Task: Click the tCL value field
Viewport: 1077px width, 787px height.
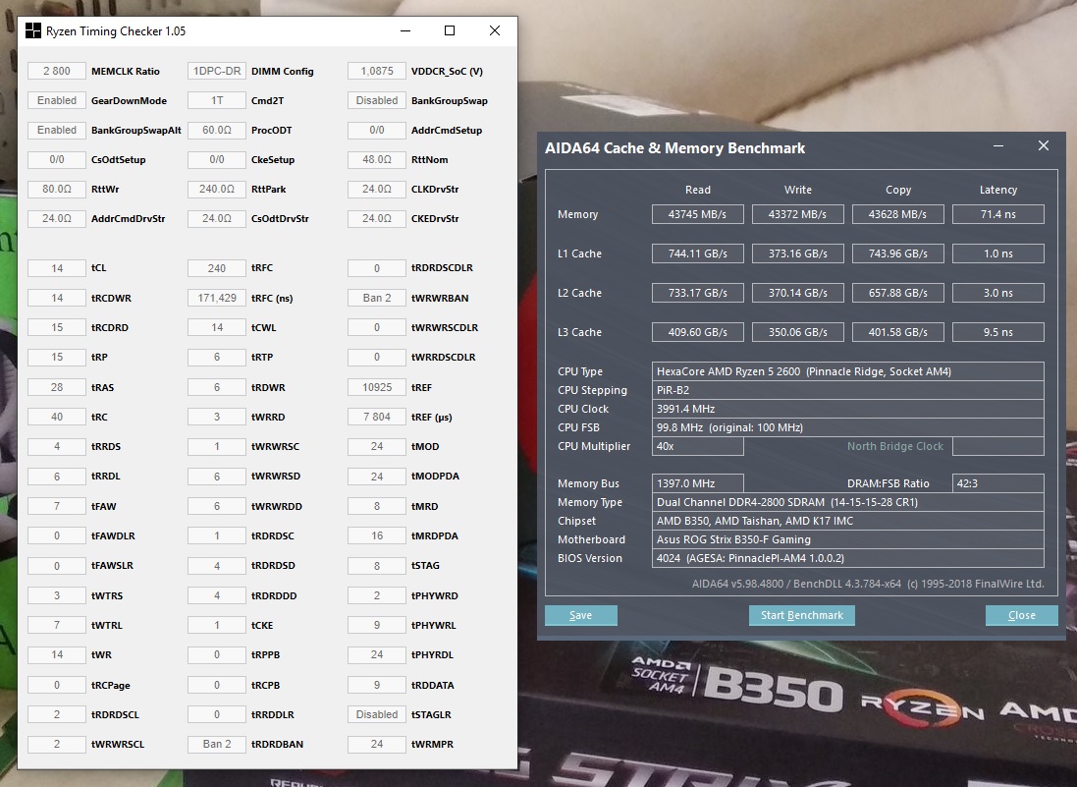Action: pos(57,268)
